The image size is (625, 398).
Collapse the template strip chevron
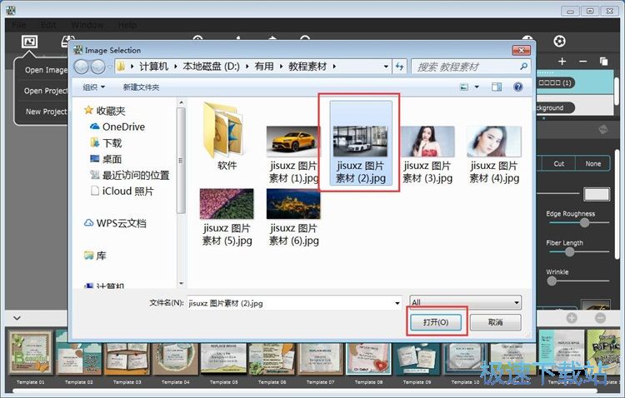(x=17, y=318)
